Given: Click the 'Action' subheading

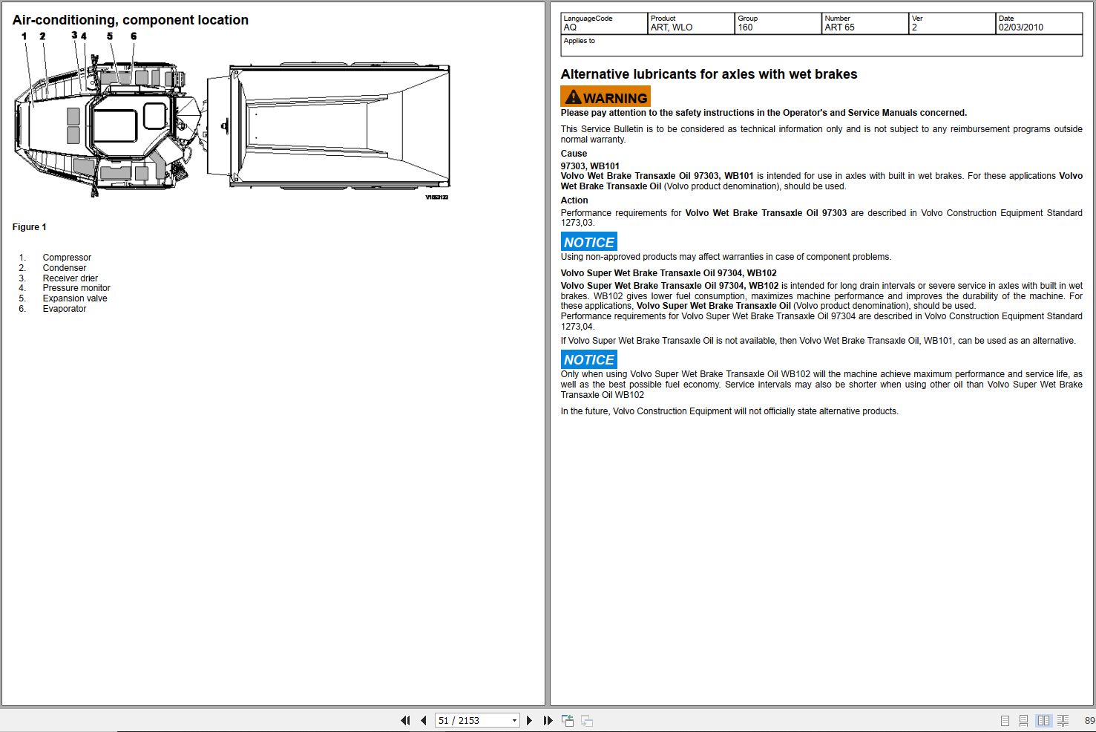Looking at the screenshot, I should coord(574,200).
